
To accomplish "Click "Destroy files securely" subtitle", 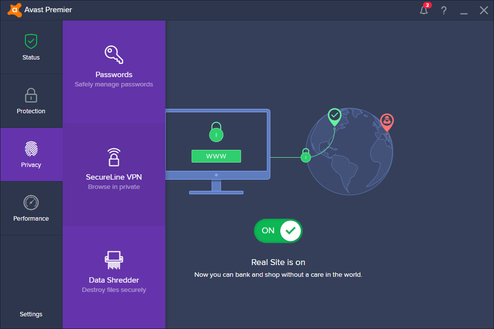I will coord(113,290).
